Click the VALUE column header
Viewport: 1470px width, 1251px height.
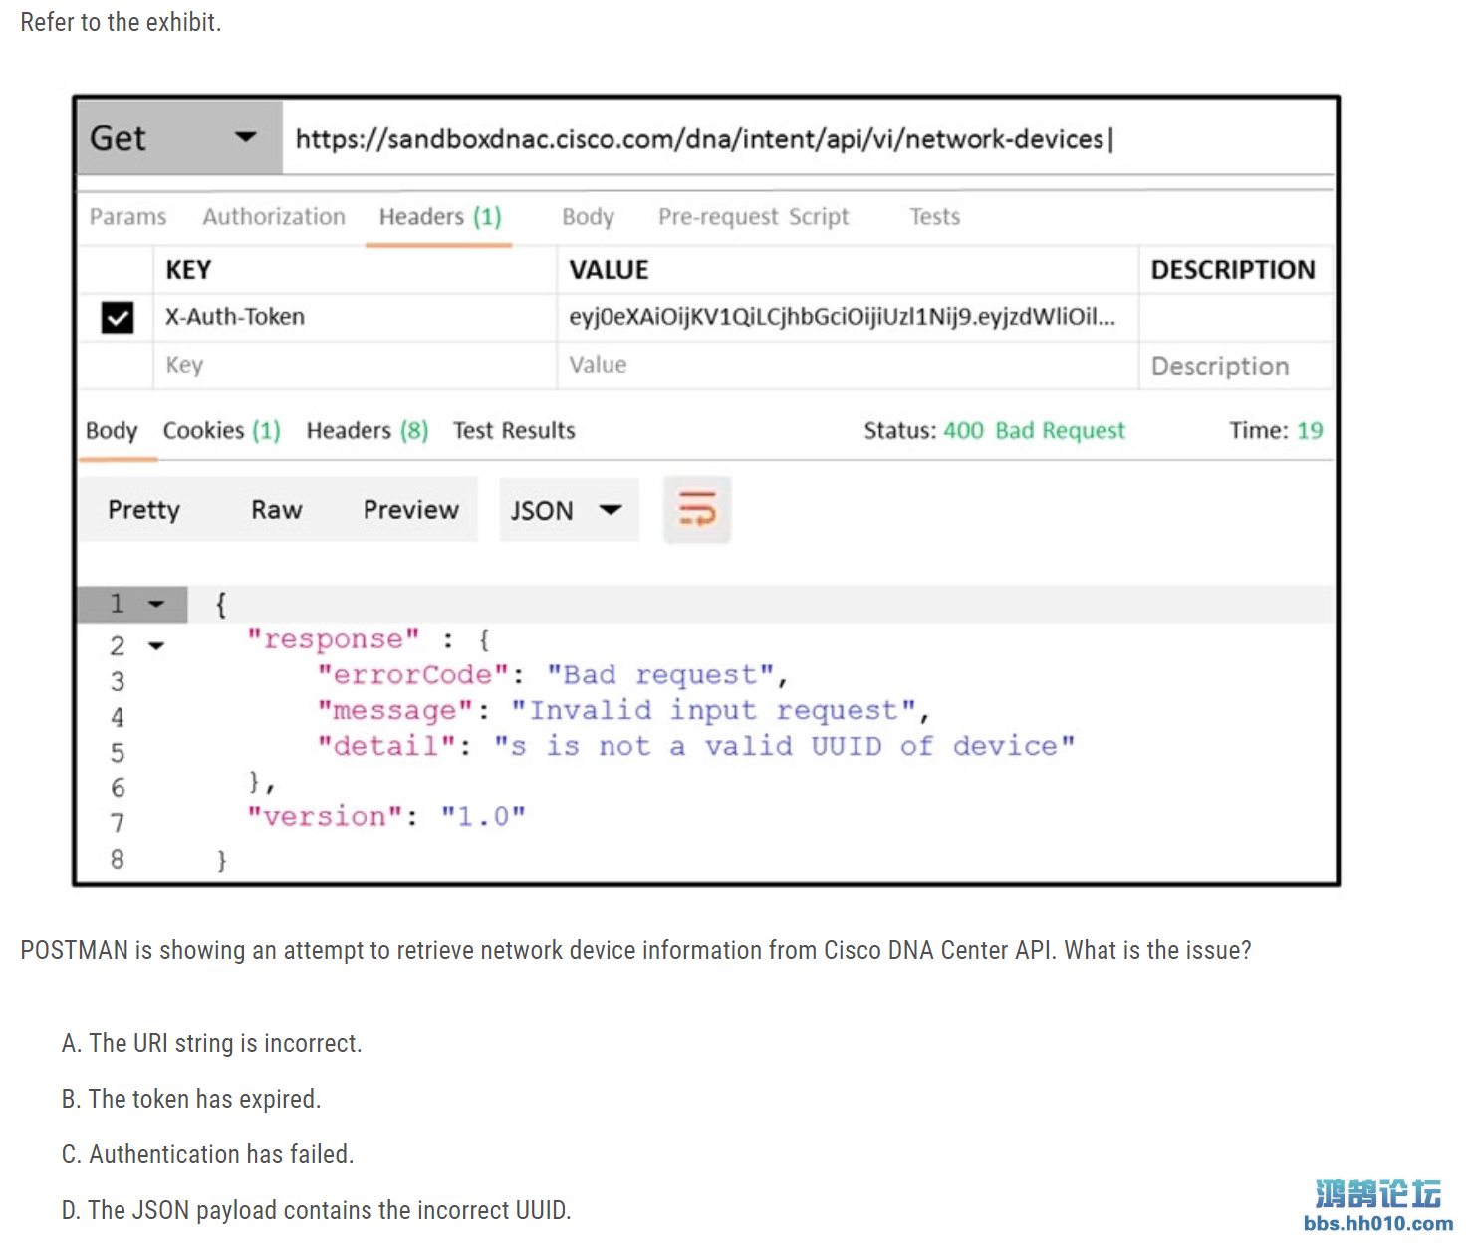point(609,270)
